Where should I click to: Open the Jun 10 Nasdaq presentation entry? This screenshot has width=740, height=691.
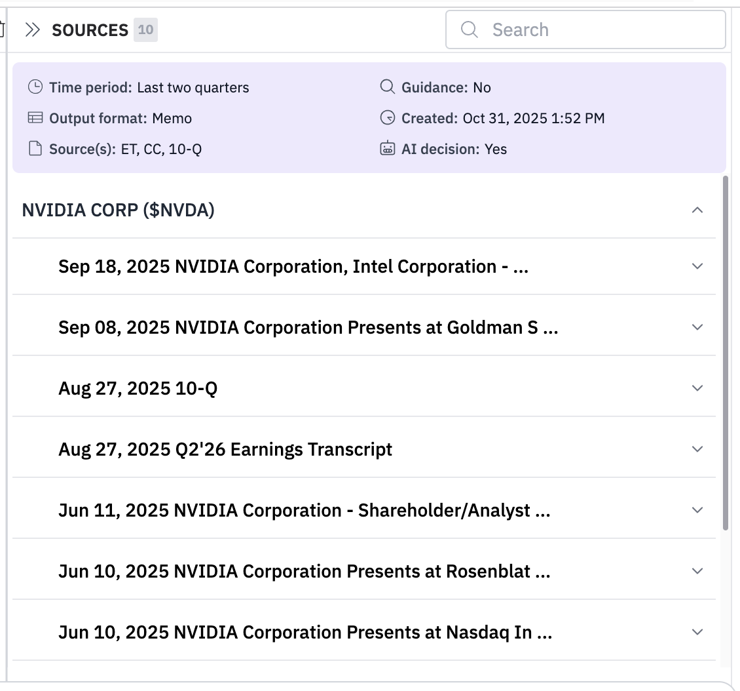(x=305, y=632)
